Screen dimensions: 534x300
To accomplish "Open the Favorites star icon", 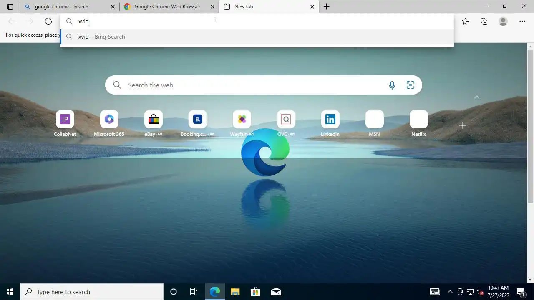I will coord(466,21).
